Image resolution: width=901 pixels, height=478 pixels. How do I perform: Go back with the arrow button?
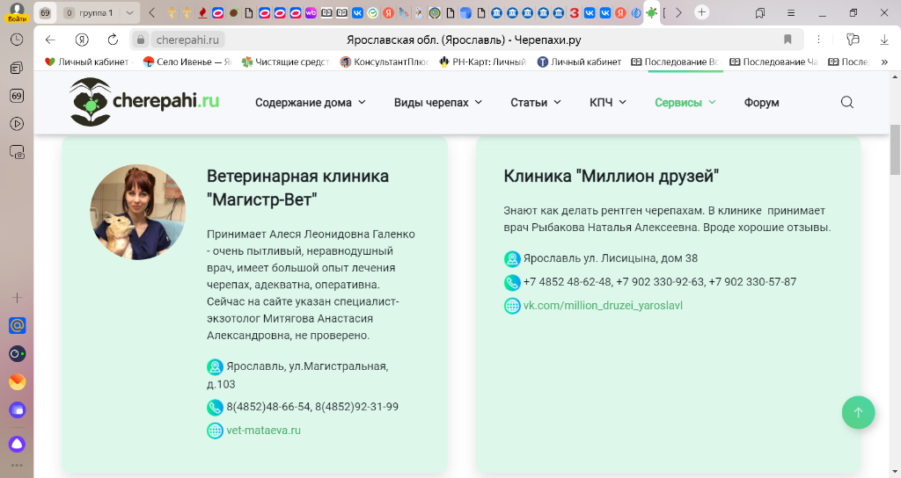point(50,40)
